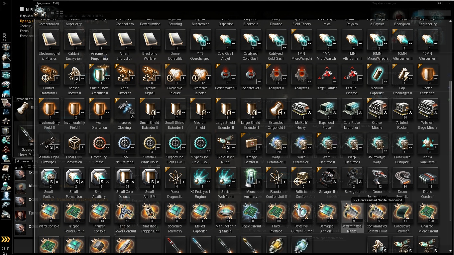The width and height of the screenshot is (454, 255).
Task: Open the globe browser icon in sidebar
Action: tap(6, 159)
